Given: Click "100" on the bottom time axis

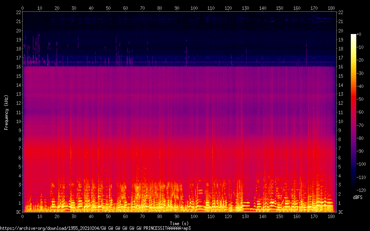Looking at the screenshot, I should tap(194, 217).
